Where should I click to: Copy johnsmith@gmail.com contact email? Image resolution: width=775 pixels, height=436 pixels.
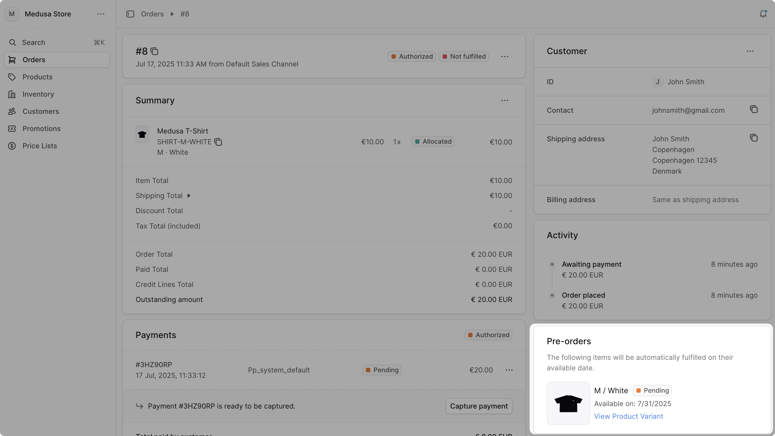point(754,109)
